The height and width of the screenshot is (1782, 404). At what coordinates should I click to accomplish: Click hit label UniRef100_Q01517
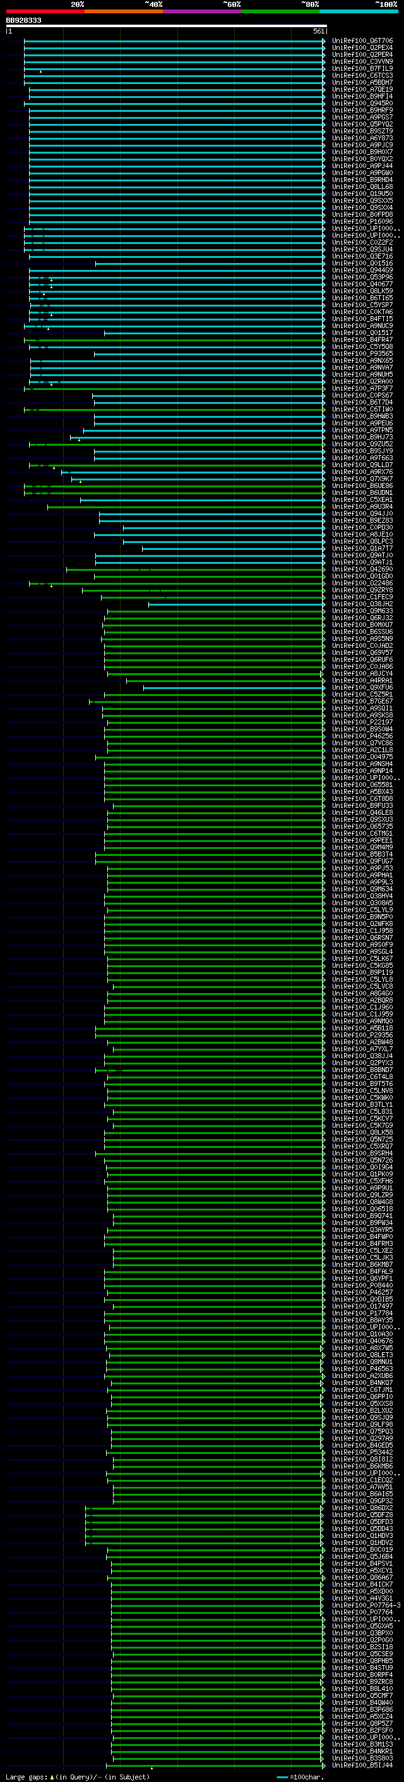[x=362, y=333]
